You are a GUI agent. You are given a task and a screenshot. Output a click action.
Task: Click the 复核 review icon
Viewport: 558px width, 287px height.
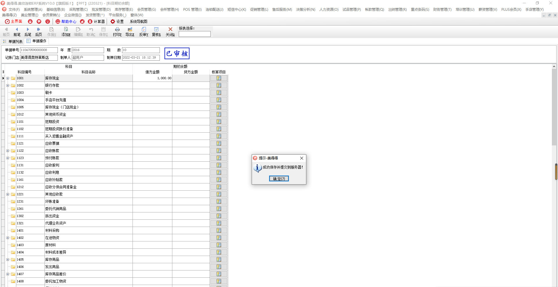point(156,29)
